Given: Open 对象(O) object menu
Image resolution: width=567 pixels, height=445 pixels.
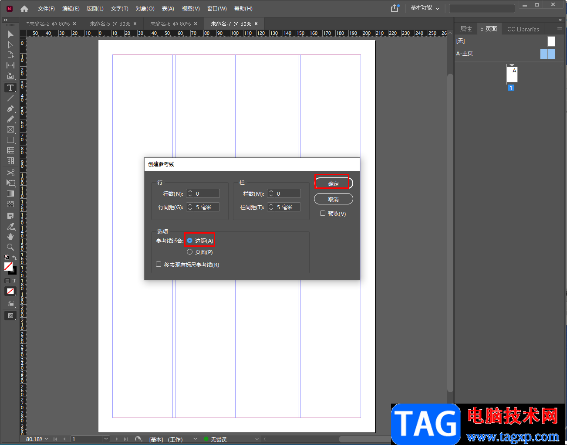Looking at the screenshot, I should [145, 9].
